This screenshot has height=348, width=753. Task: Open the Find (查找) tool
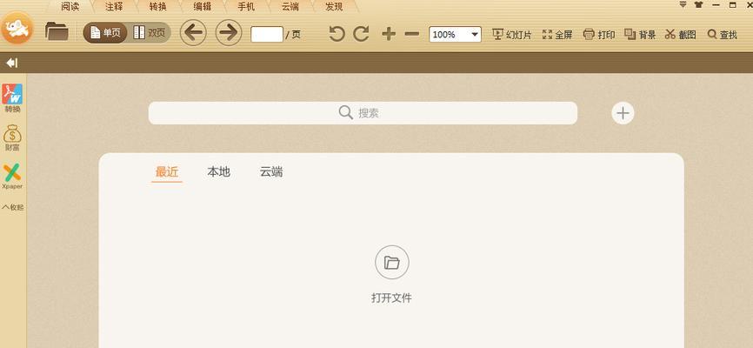723,34
